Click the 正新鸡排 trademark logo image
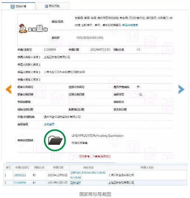Image resolution: width=190 pixels, height=198 pixels. (x=34, y=30)
